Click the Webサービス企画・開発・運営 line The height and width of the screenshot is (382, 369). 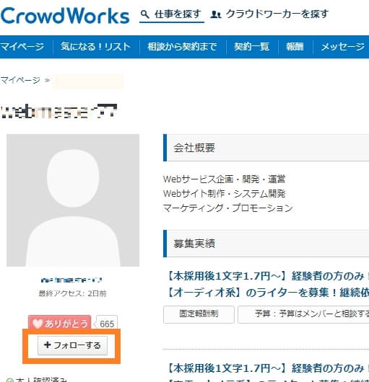point(224,179)
